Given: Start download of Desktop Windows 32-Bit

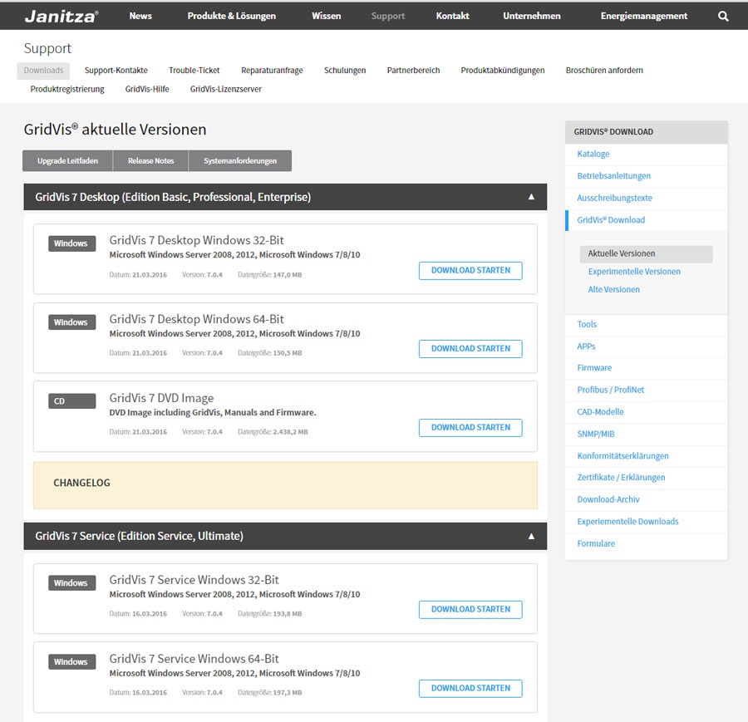Looking at the screenshot, I should [x=470, y=270].
